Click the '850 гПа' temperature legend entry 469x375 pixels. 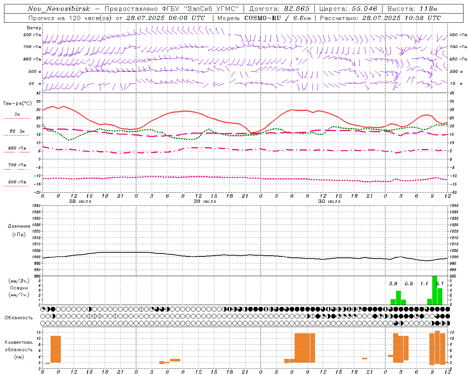pos(17,148)
